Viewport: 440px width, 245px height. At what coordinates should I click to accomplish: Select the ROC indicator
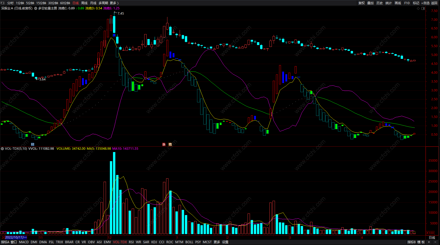(170, 242)
